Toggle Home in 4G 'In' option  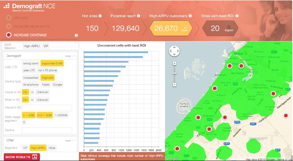32,92
